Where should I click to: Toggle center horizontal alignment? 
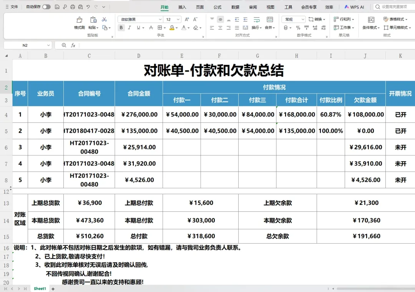coord(220,28)
